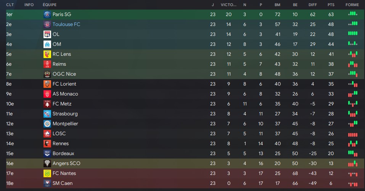The height and width of the screenshot is (191, 365).
Task: Click the Paris SG club crest
Action: click(47, 15)
